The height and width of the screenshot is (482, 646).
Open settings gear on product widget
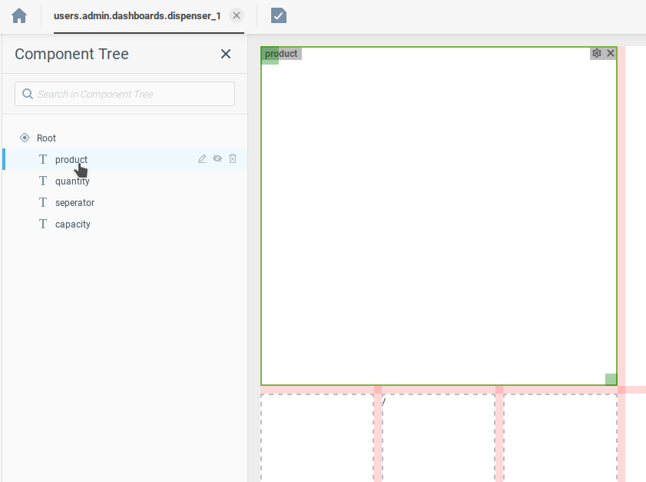[597, 53]
